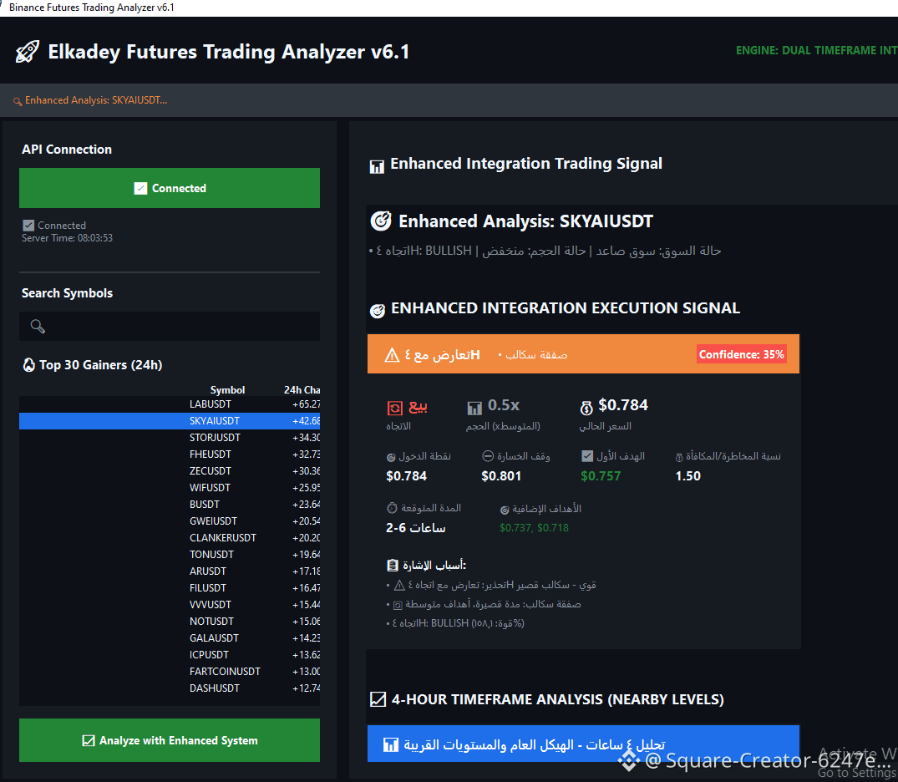Select GWEIUSDT in the gainers list
The width and height of the screenshot is (898, 782).
point(170,521)
